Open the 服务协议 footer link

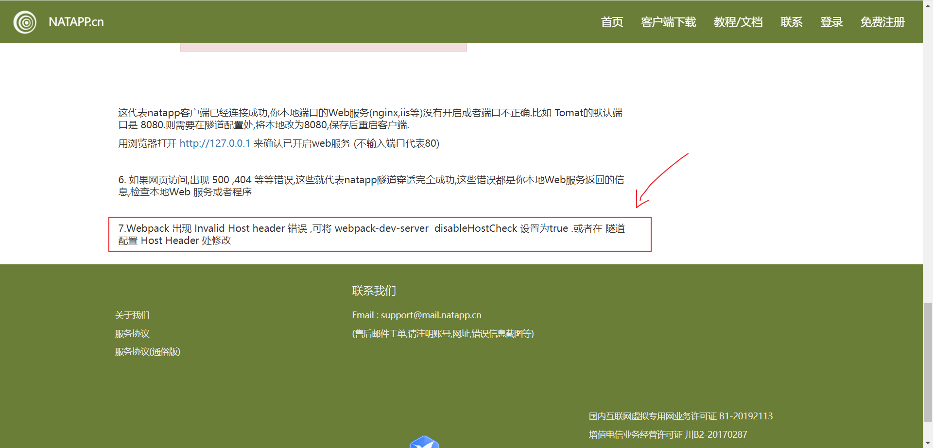132,334
